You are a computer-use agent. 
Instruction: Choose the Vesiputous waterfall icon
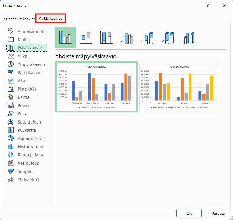point(11,163)
